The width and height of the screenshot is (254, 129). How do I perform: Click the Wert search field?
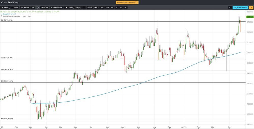click(15, 8)
